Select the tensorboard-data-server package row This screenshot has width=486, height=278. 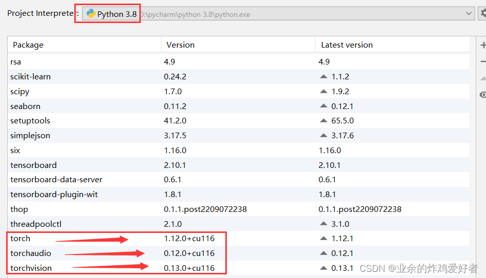coord(238,179)
